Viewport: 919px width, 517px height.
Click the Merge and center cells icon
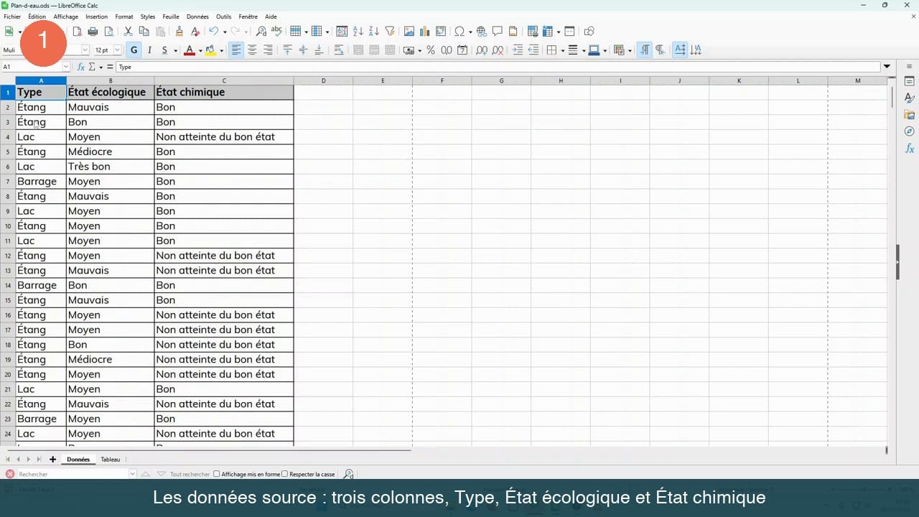358,50
